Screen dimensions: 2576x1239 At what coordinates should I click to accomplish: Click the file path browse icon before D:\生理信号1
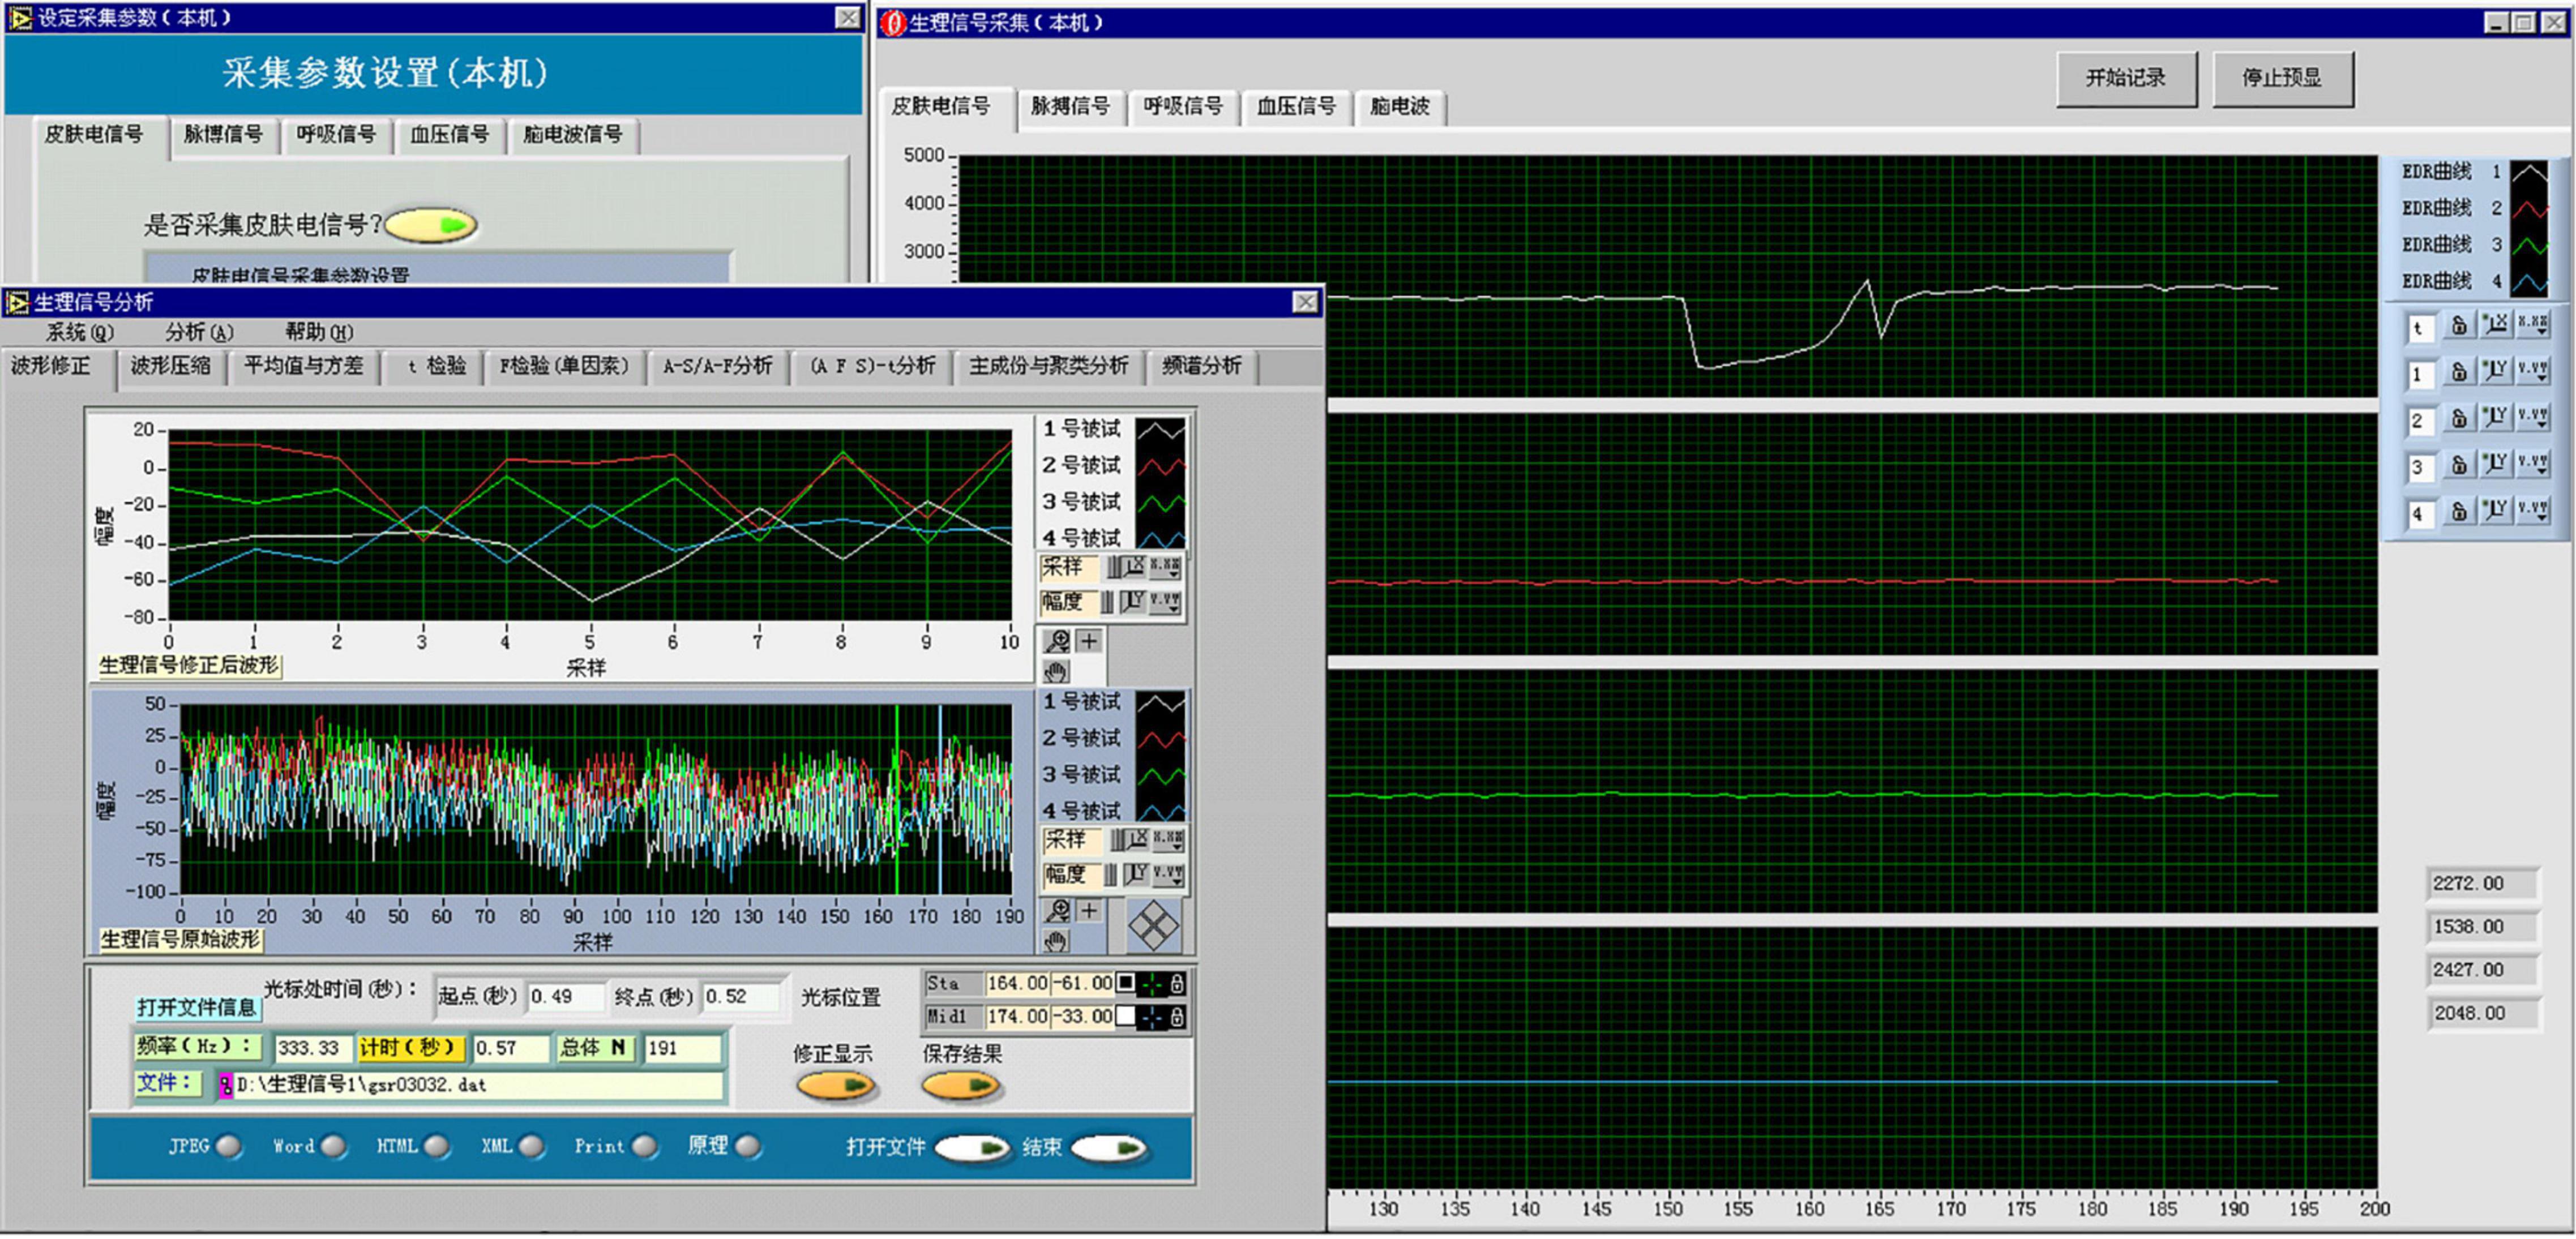[x=226, y=1085]
